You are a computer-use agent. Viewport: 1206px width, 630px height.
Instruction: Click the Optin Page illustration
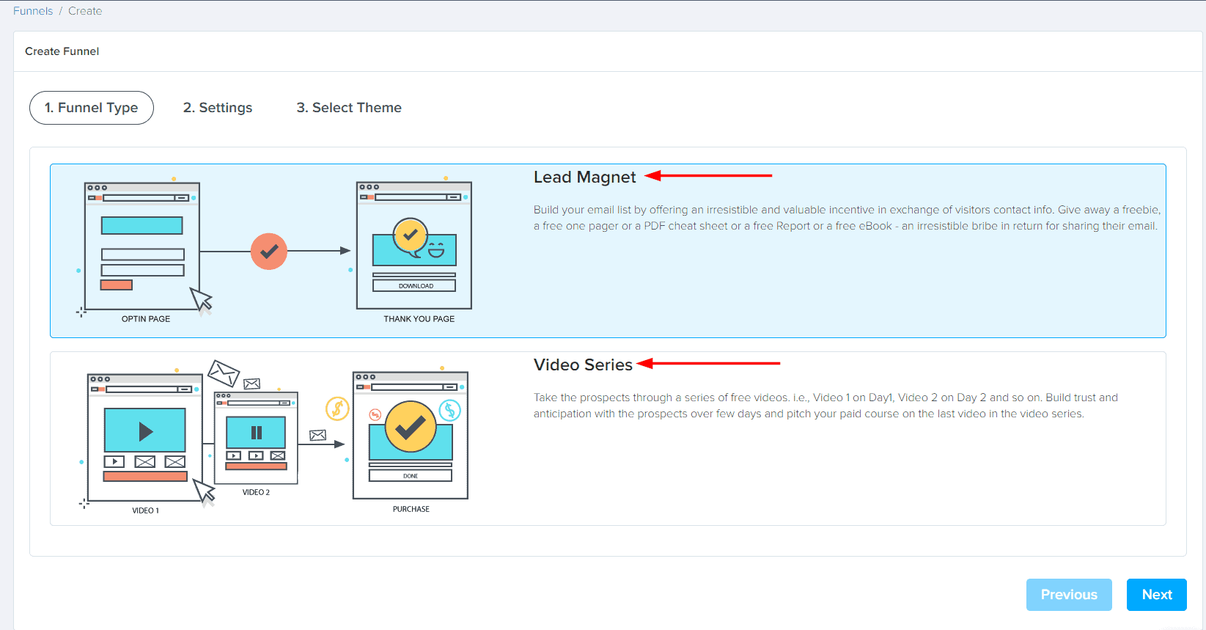click(x=142, y=246)
